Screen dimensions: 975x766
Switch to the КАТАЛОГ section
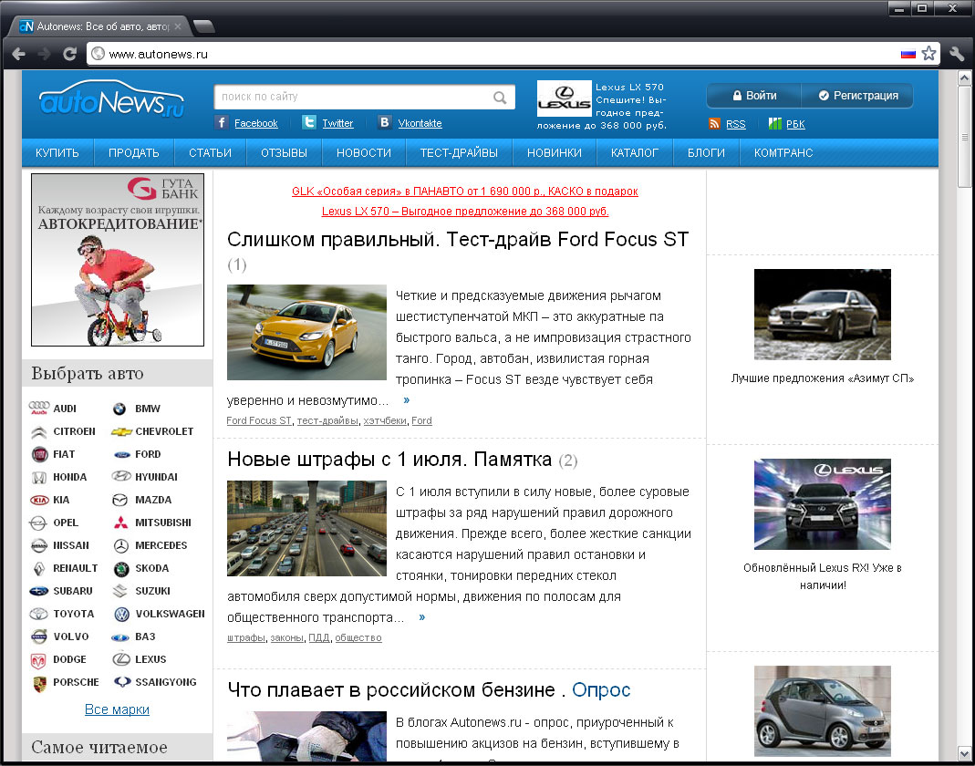point(634,152)
